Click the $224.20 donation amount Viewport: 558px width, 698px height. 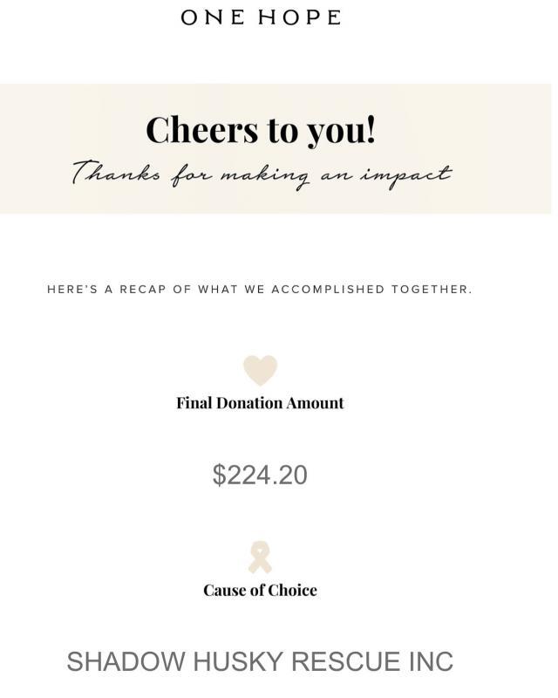261,475
